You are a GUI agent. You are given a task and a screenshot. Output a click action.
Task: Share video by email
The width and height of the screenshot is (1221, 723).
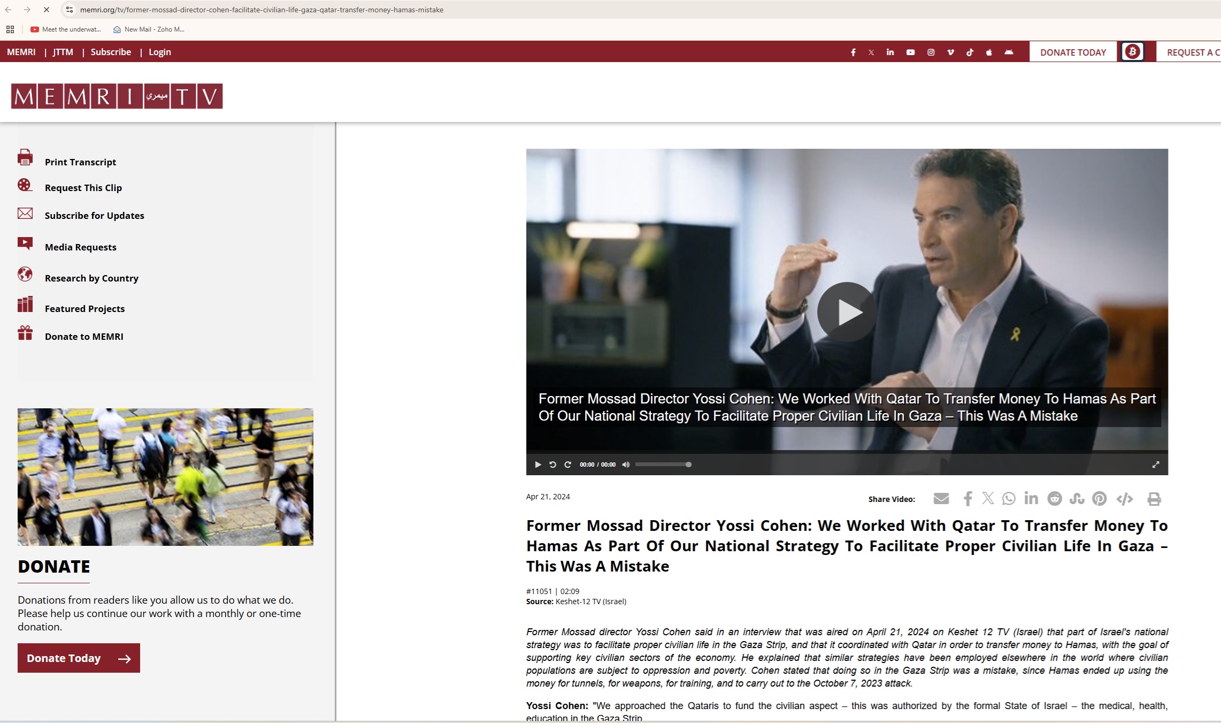coord(941,499)
